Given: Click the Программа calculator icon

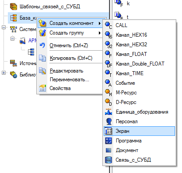Looking at the screenshot, I should pyautogui.click(x=108, y=141).
